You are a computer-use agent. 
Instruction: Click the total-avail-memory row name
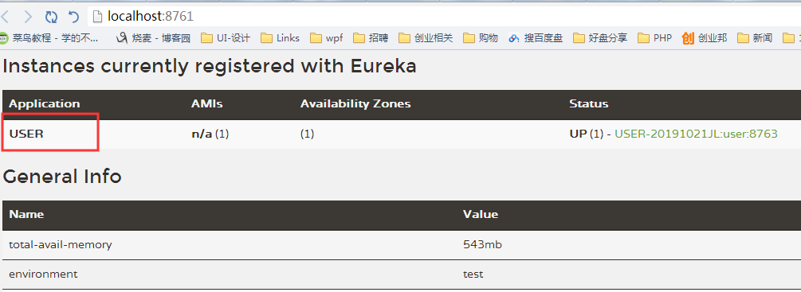click(61, 244)
